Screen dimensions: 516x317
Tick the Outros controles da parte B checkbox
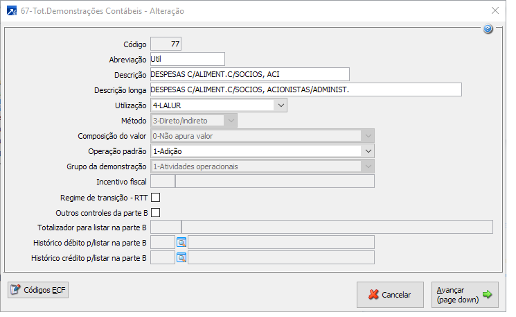point(155,212)
